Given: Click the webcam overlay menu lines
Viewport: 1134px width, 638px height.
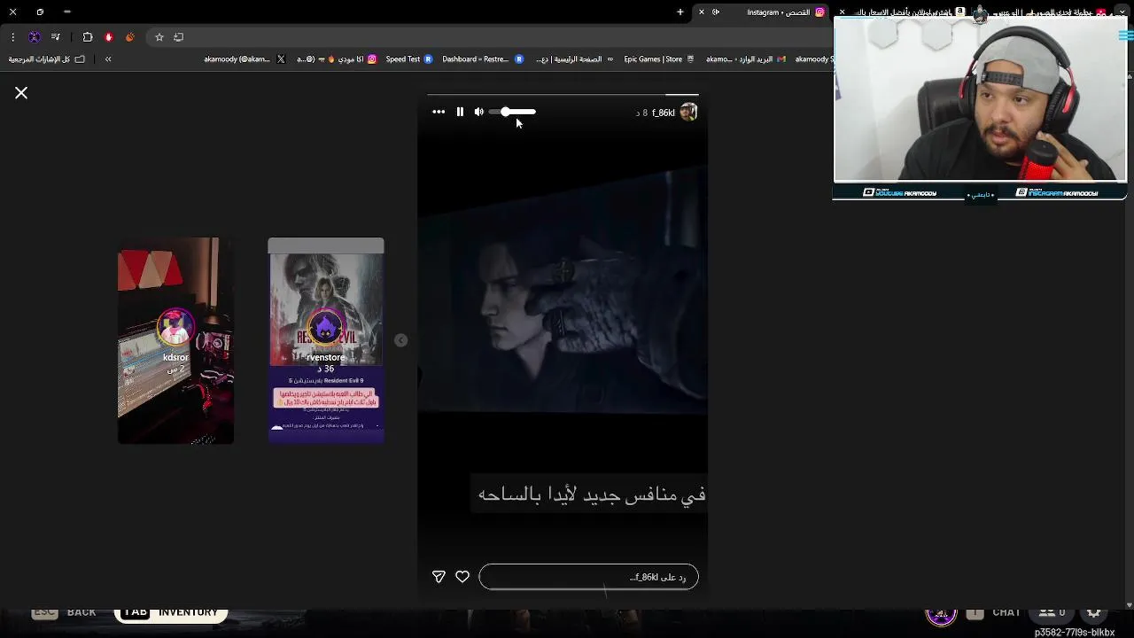Looking at the screenshot, I should pos(1126,35).
